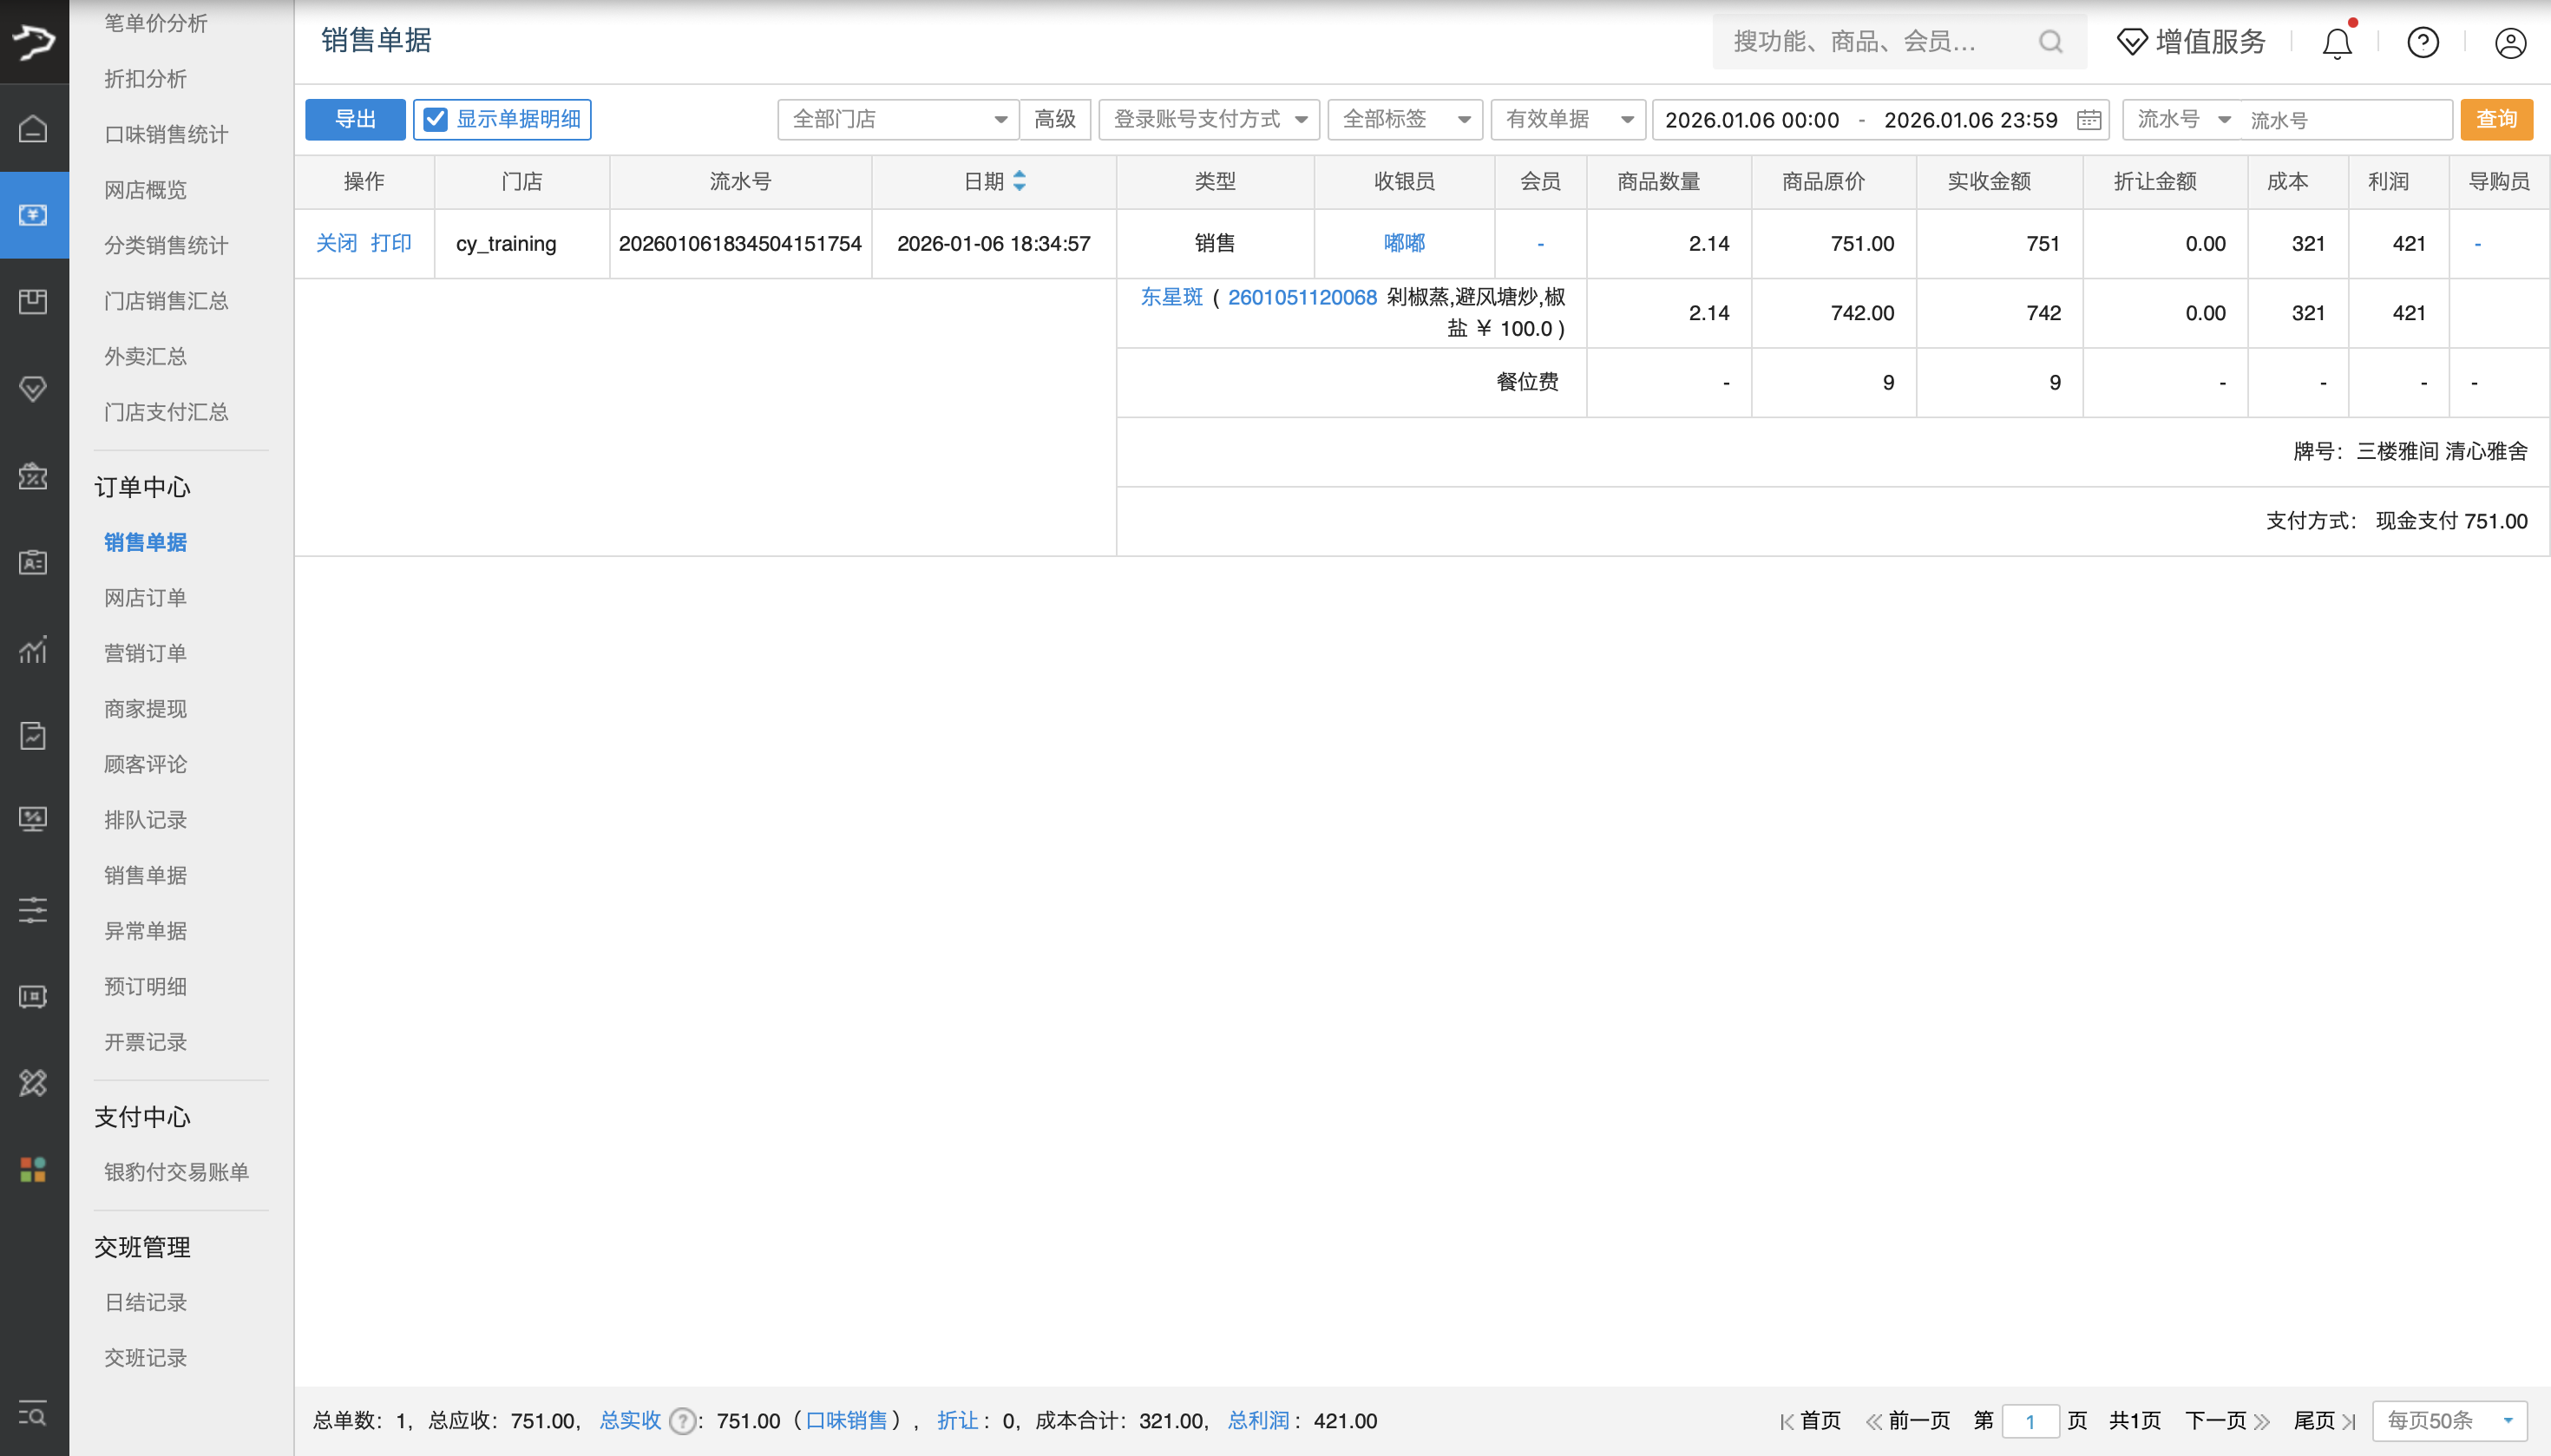Open the membership diamond icon in sidebar

(x=34, y=389)
